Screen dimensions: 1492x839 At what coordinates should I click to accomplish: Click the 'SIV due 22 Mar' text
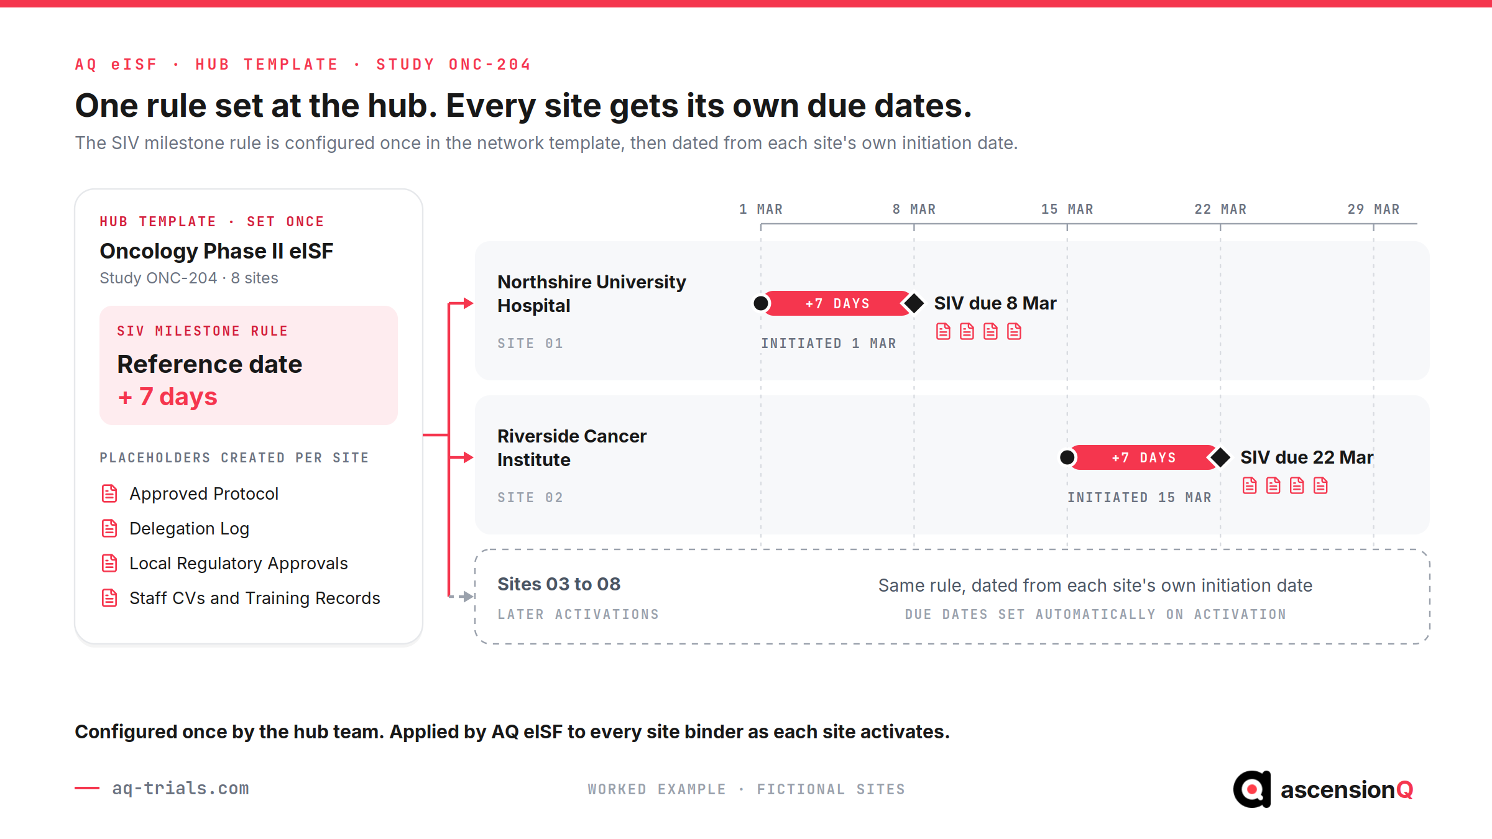click(1307, 457)
